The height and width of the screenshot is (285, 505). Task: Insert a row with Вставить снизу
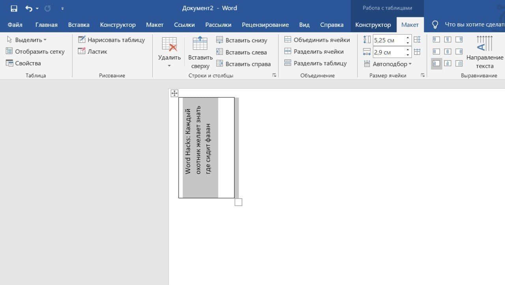point(241,40)
